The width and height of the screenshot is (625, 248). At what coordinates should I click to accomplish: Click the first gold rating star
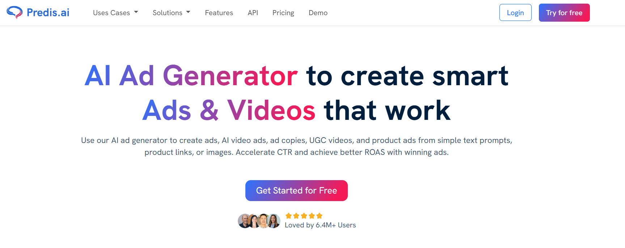pos(288,216)
